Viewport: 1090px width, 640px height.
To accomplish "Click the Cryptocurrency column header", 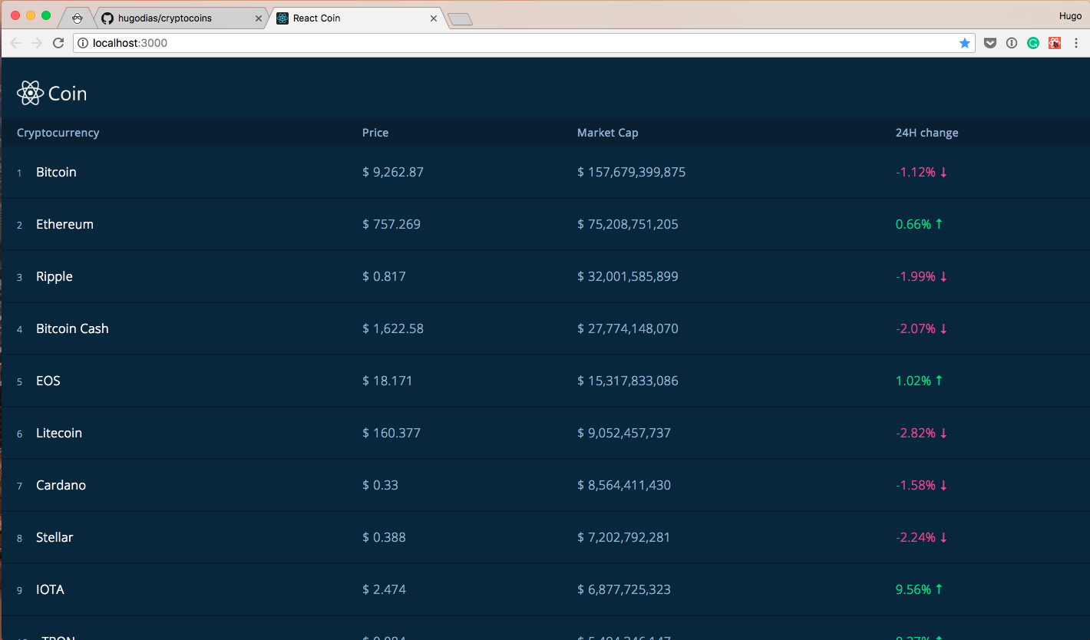I will (58, 133).
